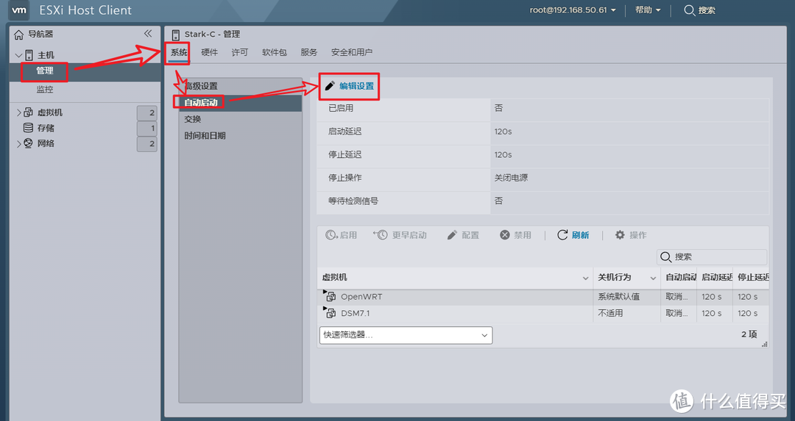Screen dimensions: 795x421
Task: Click the magnifier icon in the table search
Action: click(665, 257)
